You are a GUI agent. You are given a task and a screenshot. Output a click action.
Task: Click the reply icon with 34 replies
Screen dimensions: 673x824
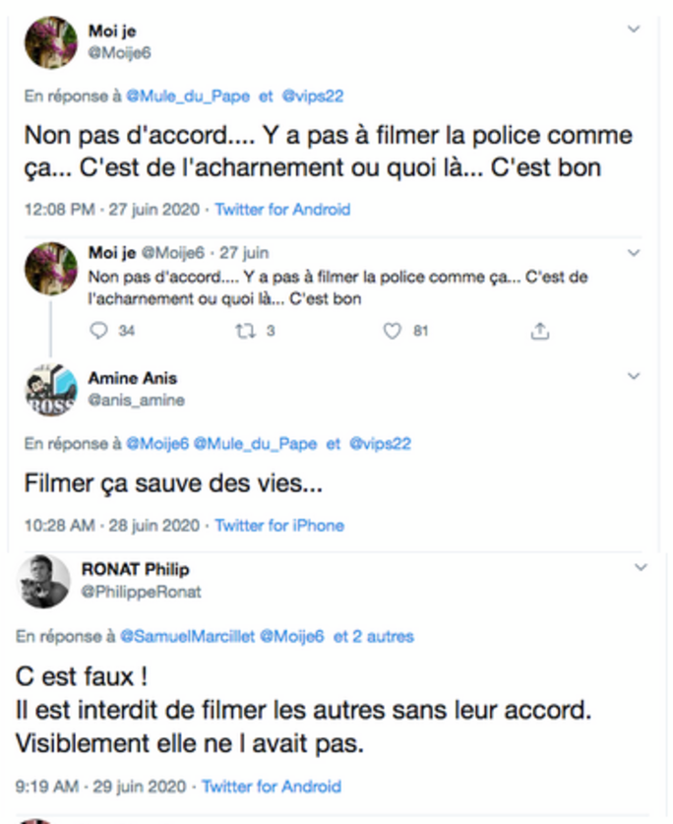coord(97,332)
